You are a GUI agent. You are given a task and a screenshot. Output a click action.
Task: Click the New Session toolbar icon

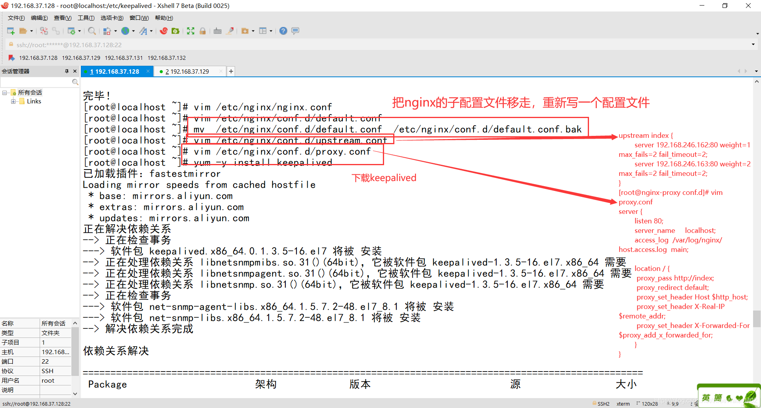[11, 31]
